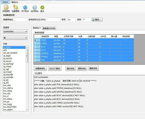Click the 允许空 column header

pos(105,36)
